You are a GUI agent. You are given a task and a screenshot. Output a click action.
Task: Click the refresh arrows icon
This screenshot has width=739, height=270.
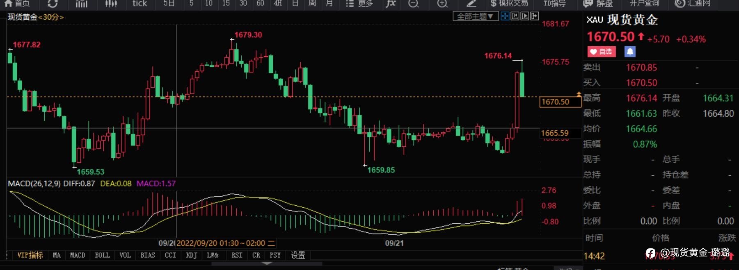pyautogui.click(x=52, y=3)
